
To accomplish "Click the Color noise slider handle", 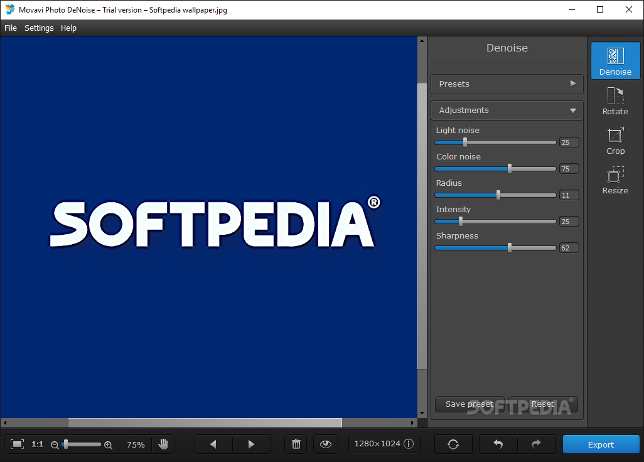I will (x=510, y=168).
